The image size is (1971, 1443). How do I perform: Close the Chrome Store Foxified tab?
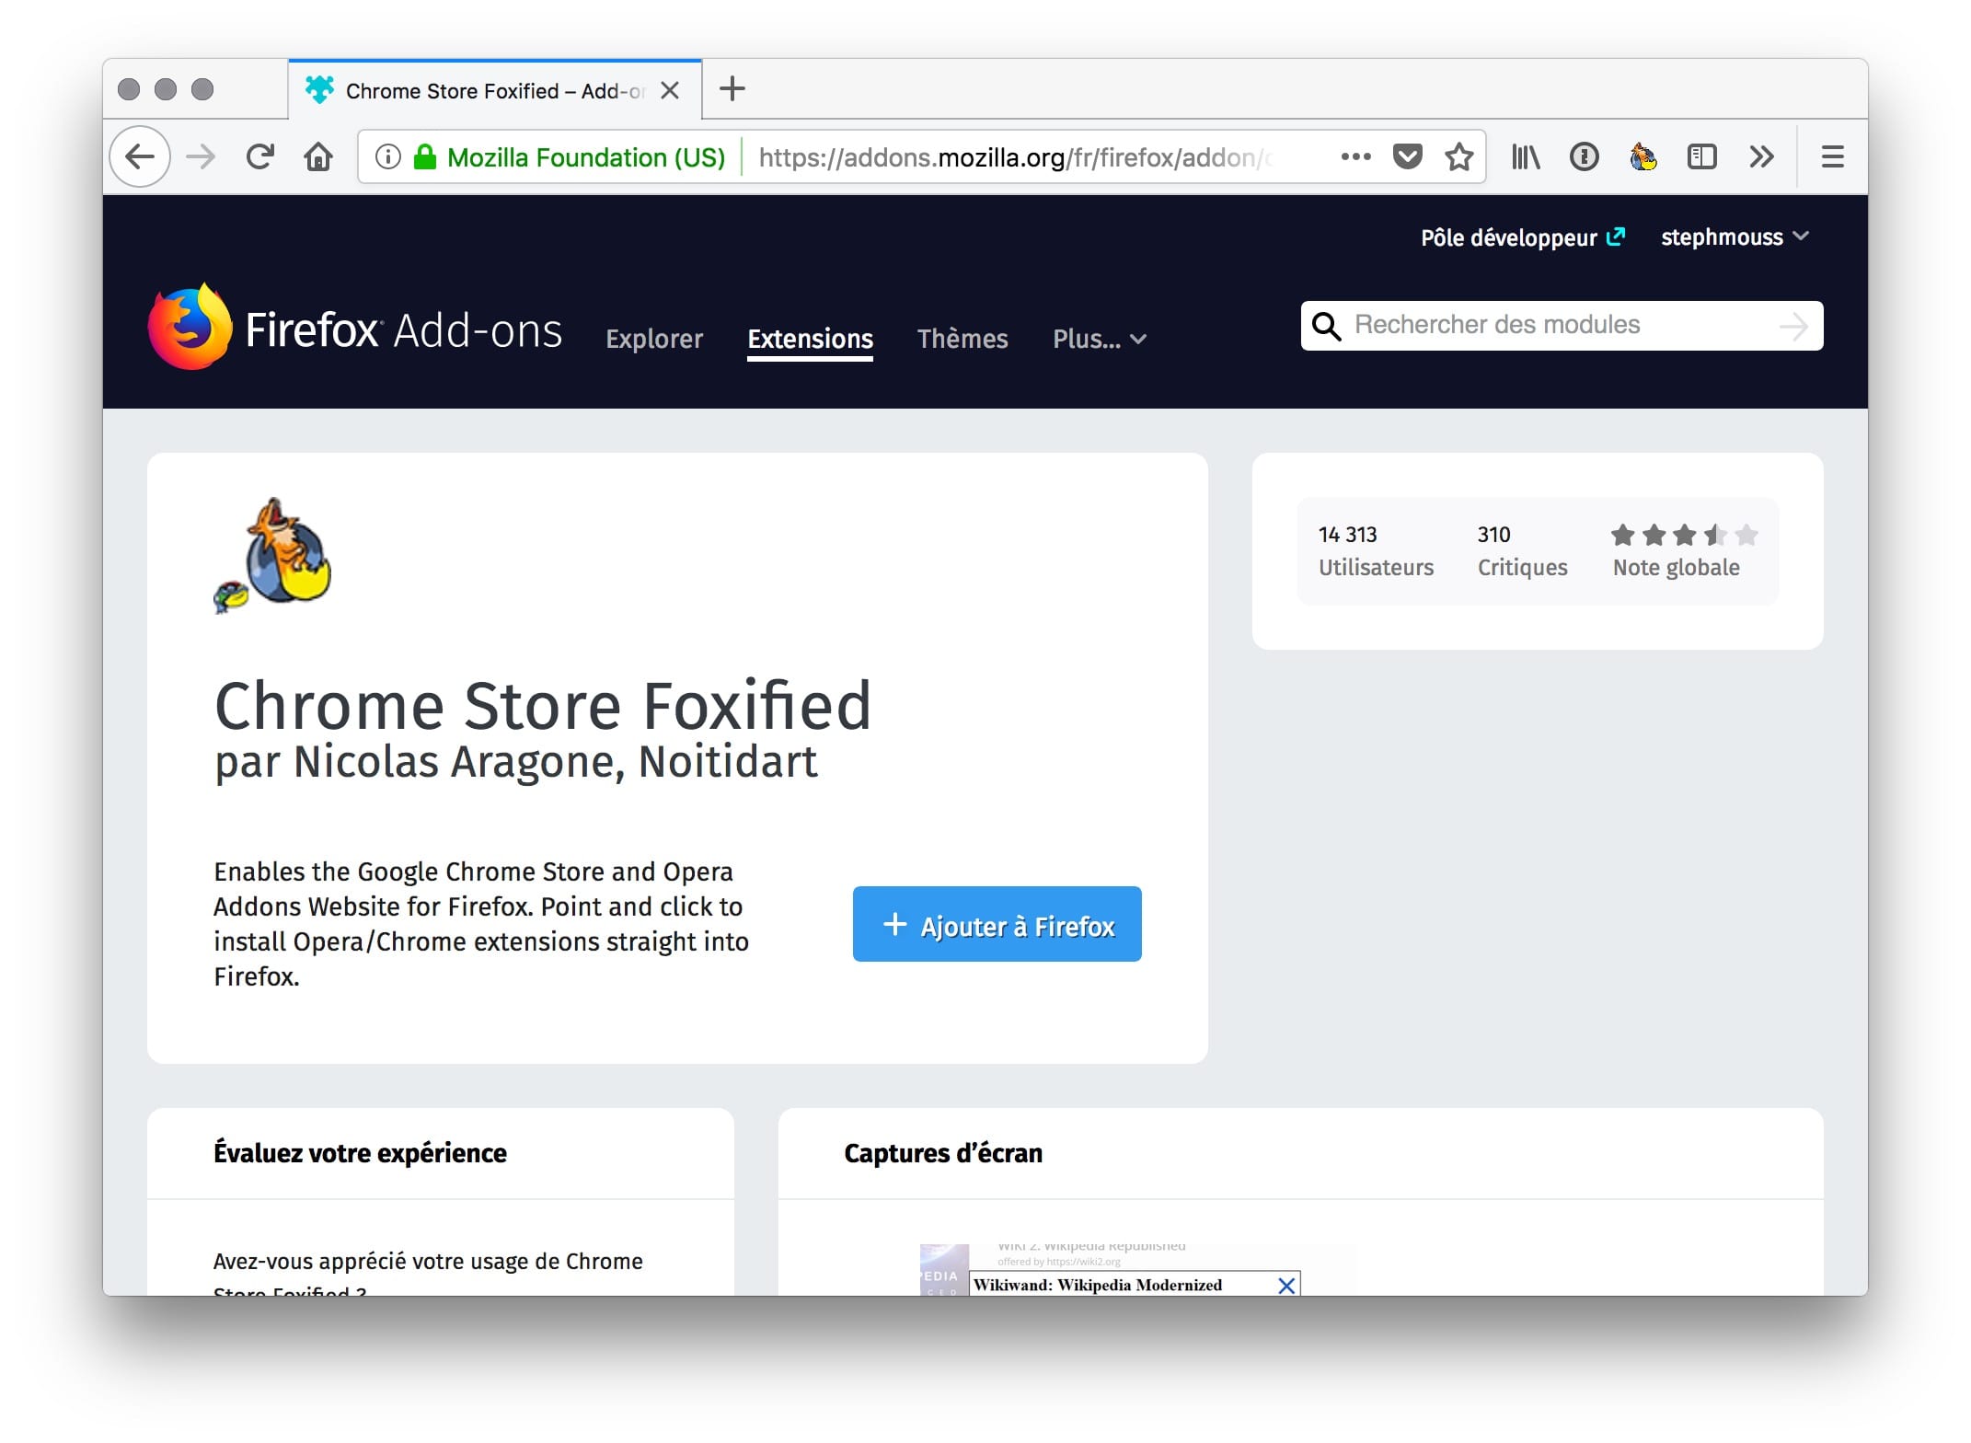click(x=670, y=90)
